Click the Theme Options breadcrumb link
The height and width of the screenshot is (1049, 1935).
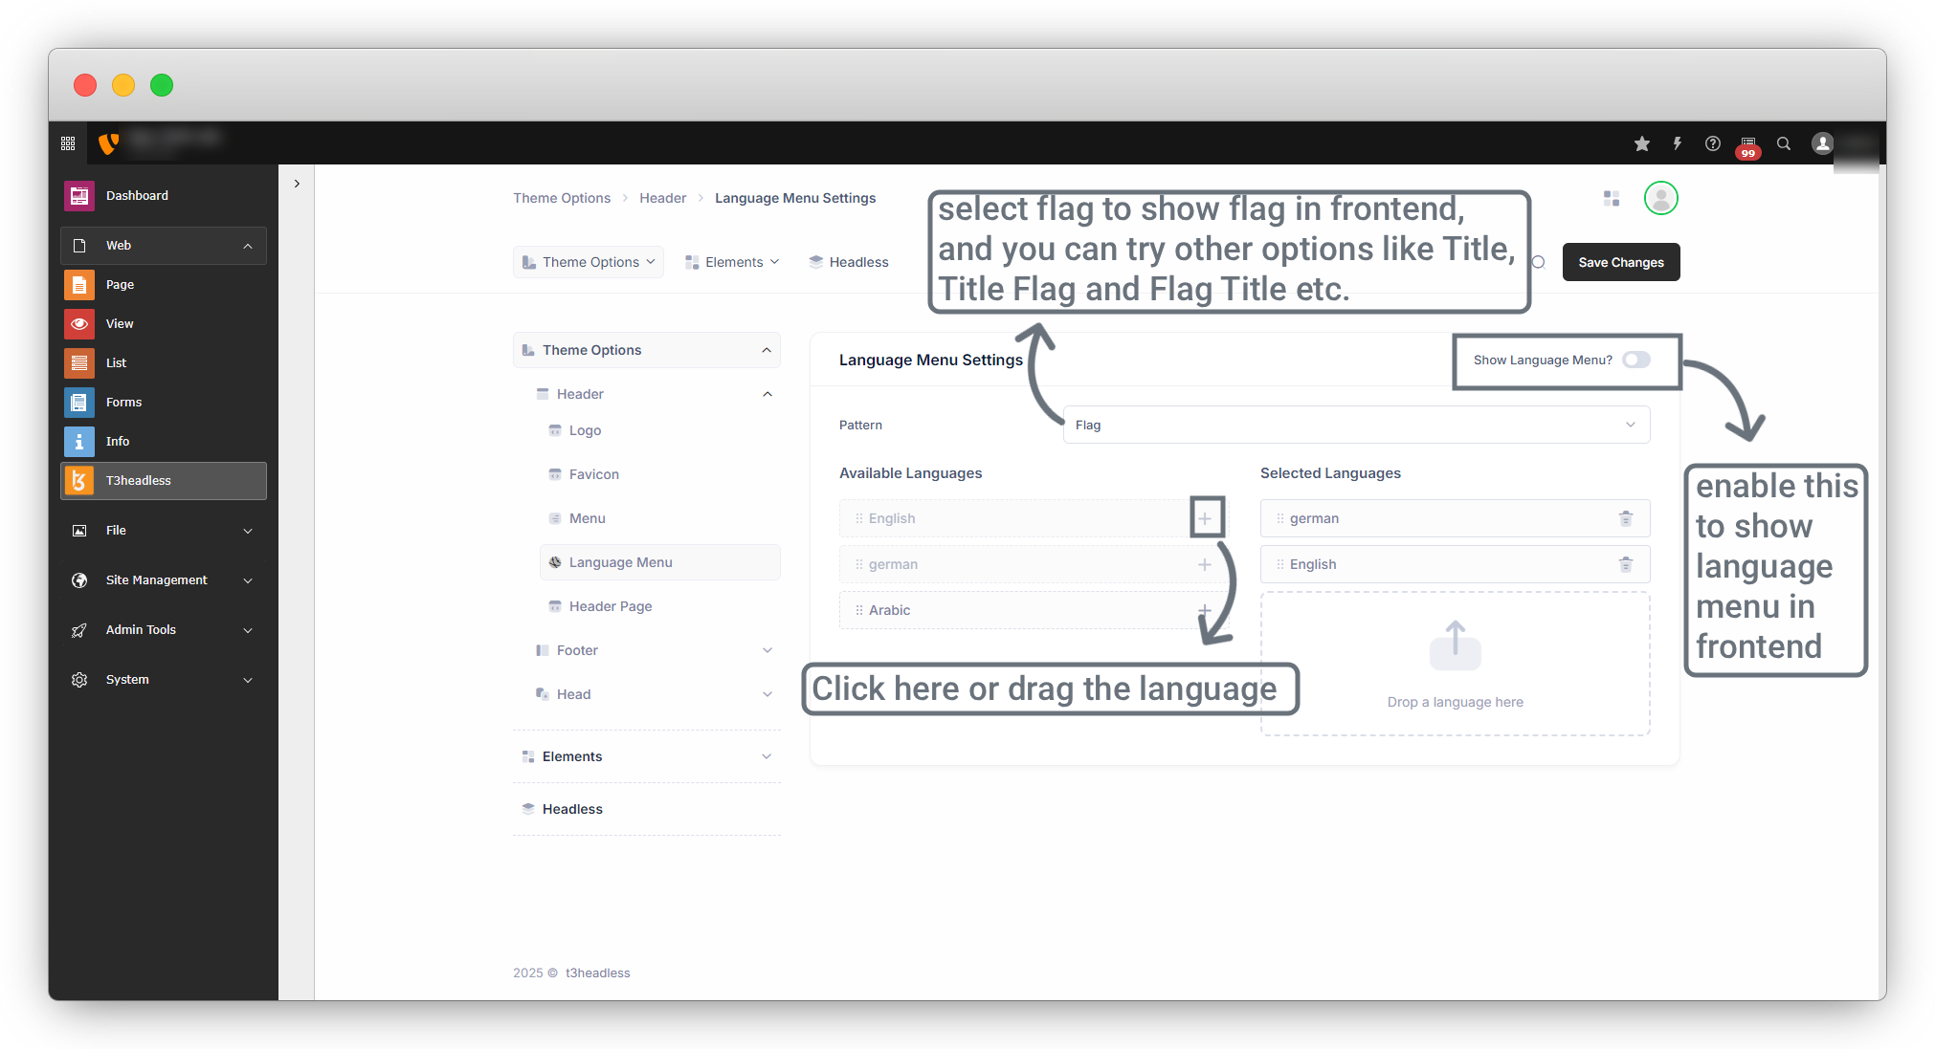point(562,198)
